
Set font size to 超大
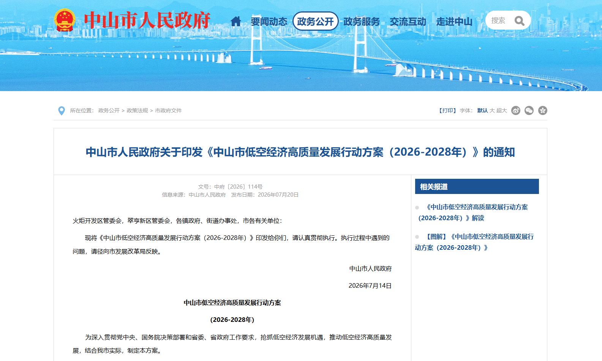pos(502,110)
